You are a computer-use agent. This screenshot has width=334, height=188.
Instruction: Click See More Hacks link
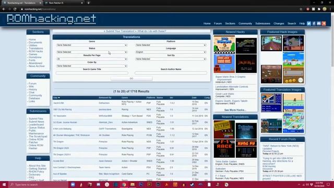(x=235, y=110)
